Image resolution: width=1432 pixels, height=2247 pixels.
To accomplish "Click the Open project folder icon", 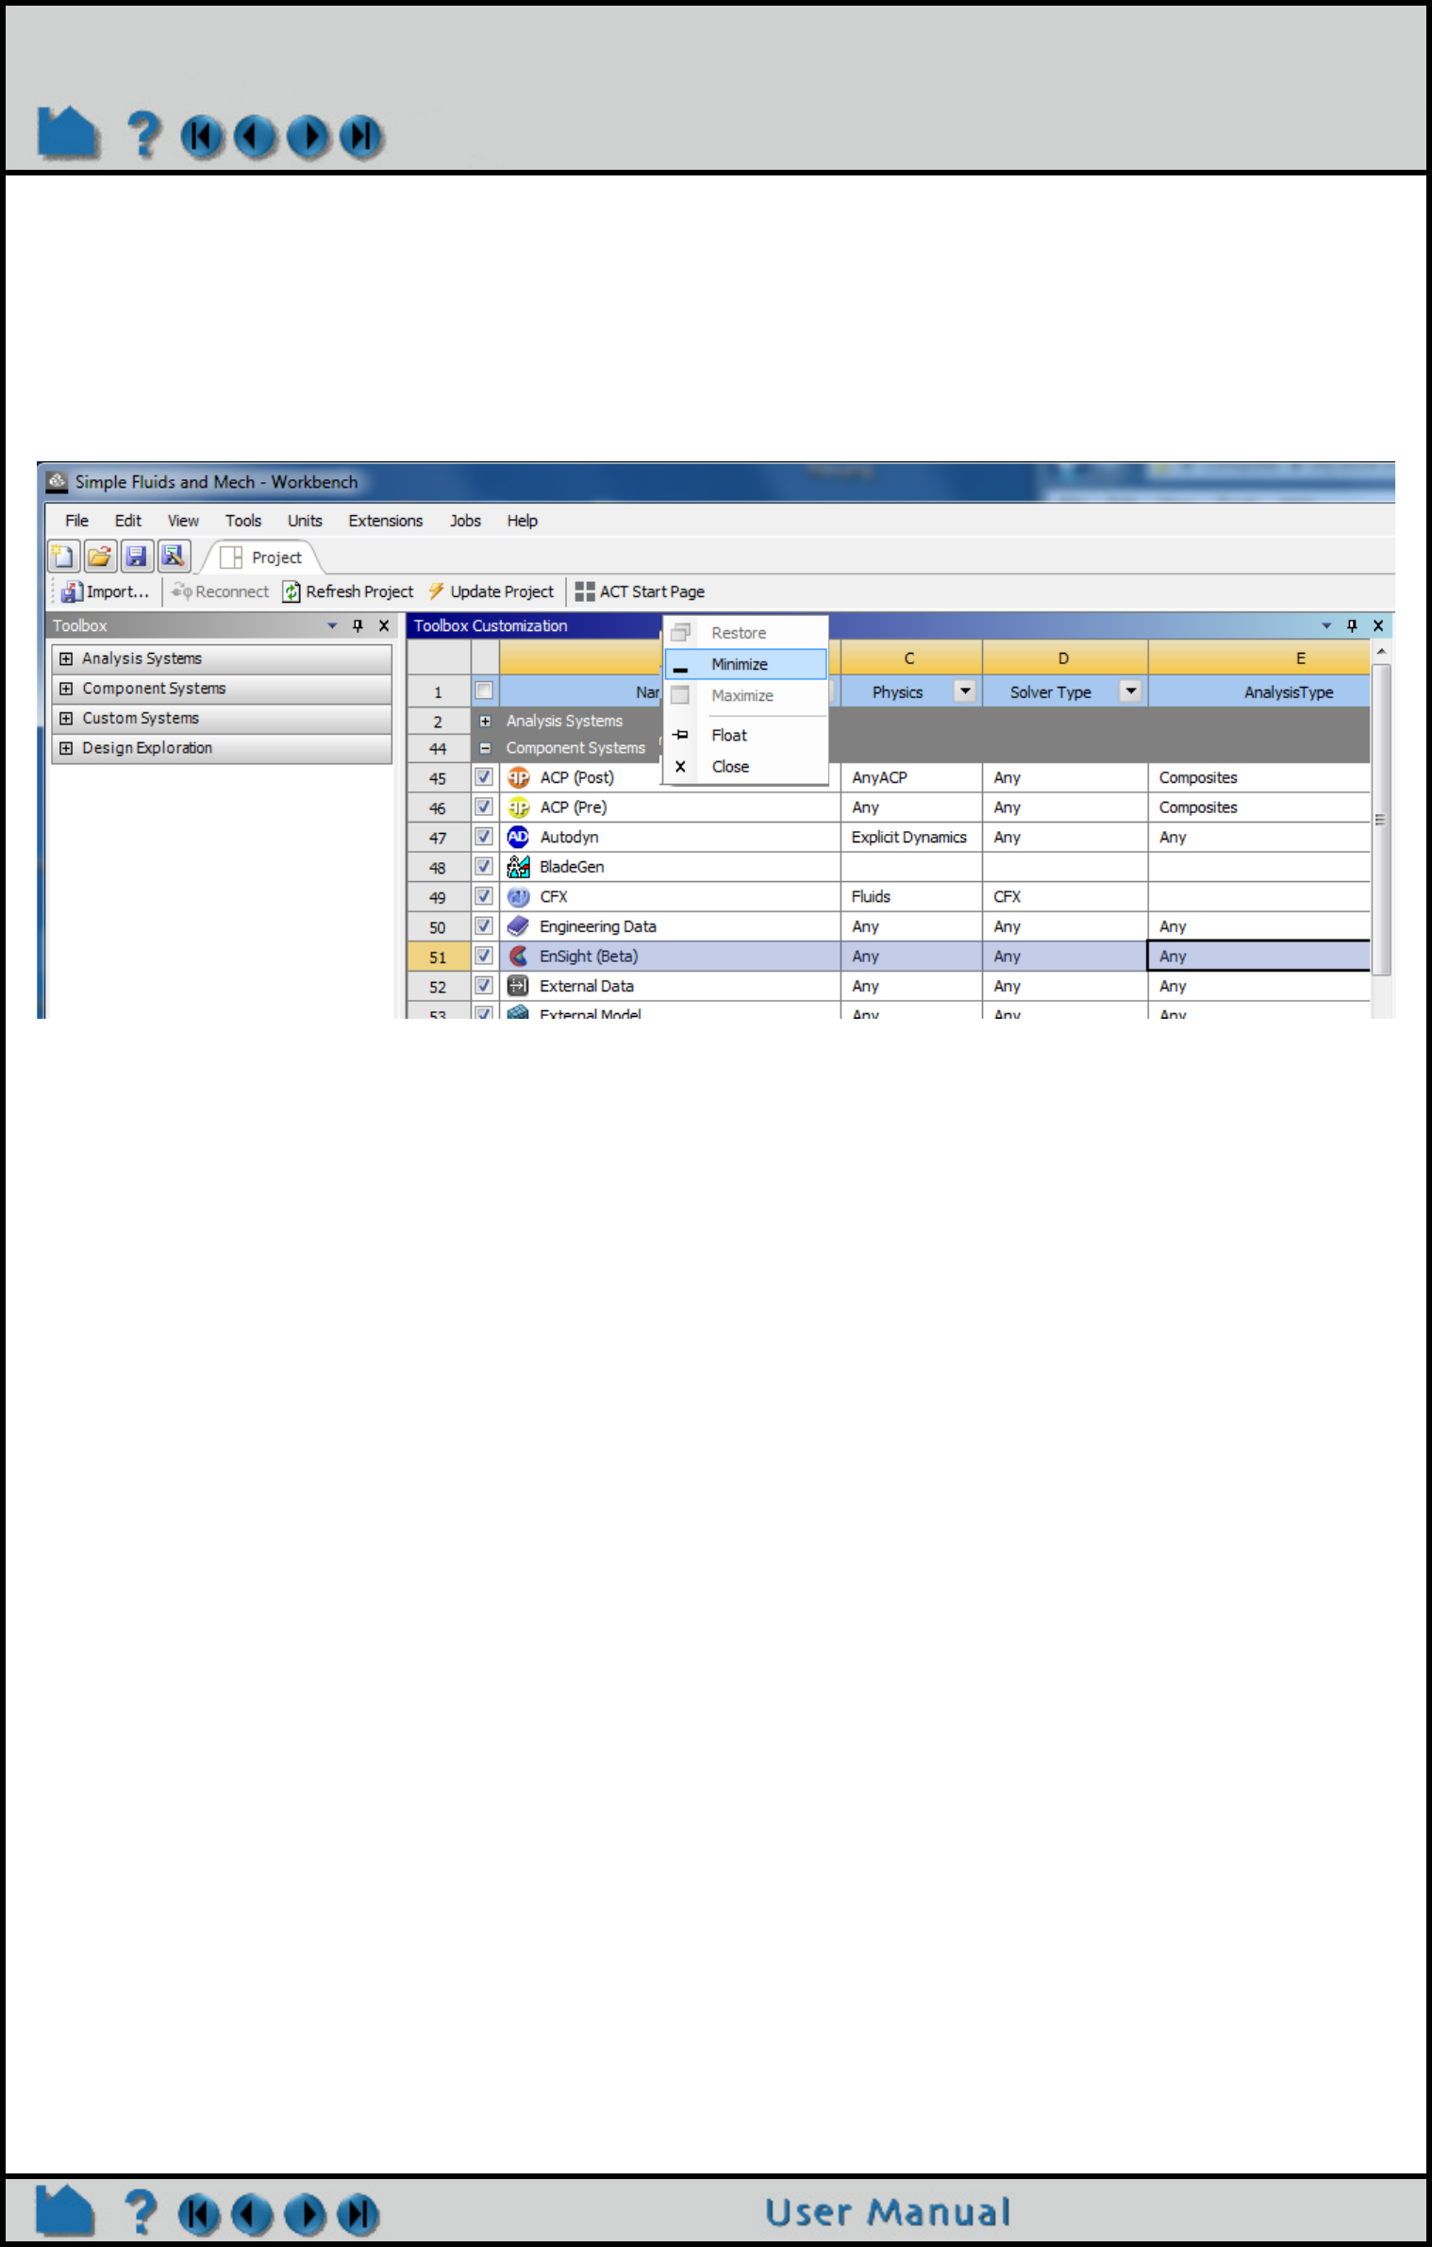I will 100,557.
